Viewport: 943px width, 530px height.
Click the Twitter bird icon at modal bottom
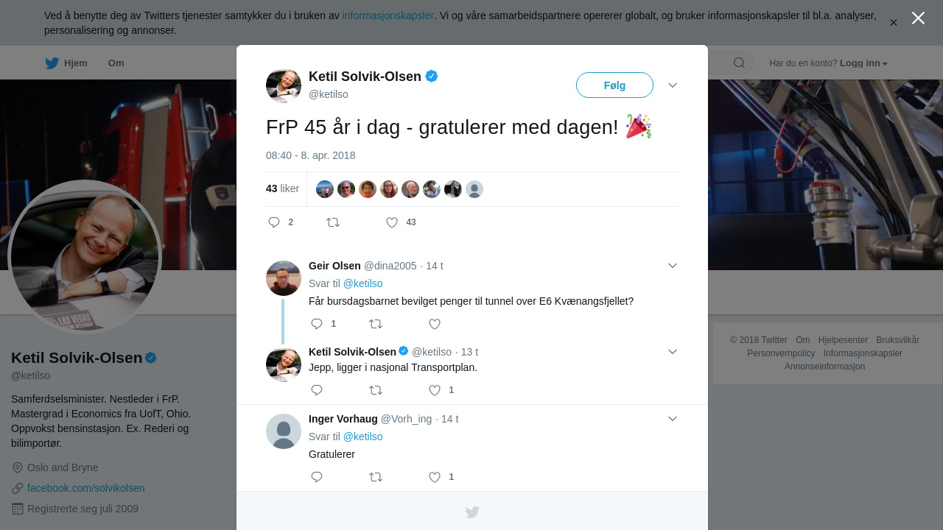point(472,512)
